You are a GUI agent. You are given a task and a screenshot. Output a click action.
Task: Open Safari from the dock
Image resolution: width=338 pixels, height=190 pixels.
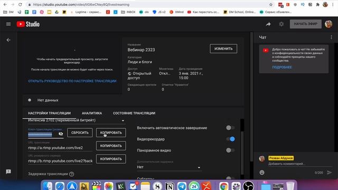pos(60,186)
